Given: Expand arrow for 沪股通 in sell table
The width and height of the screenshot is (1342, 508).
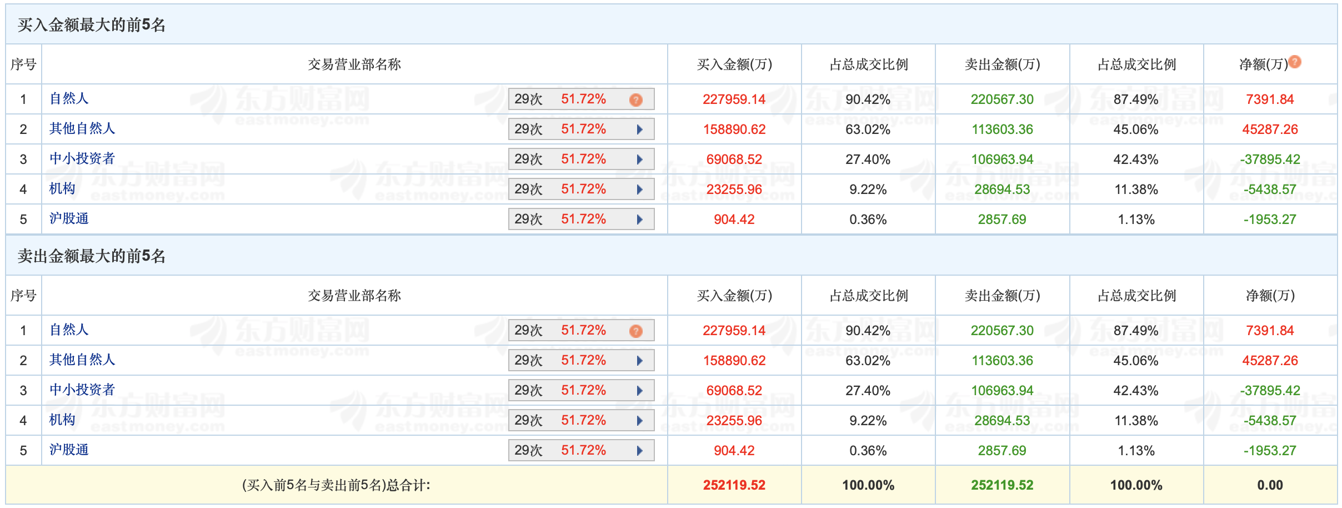Looking at the screenshot, I should tap(639, 451).
